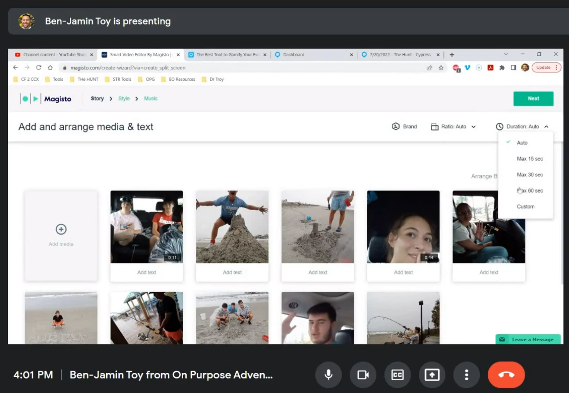Open the Dr Troy bookmark folder

[x=212, y=79]
